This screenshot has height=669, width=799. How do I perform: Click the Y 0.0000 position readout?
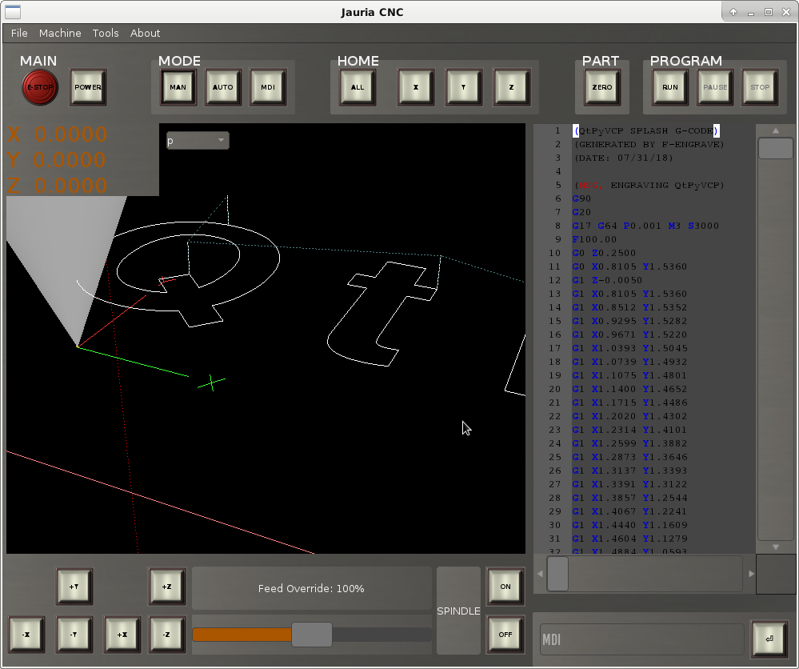click(57, 160)
